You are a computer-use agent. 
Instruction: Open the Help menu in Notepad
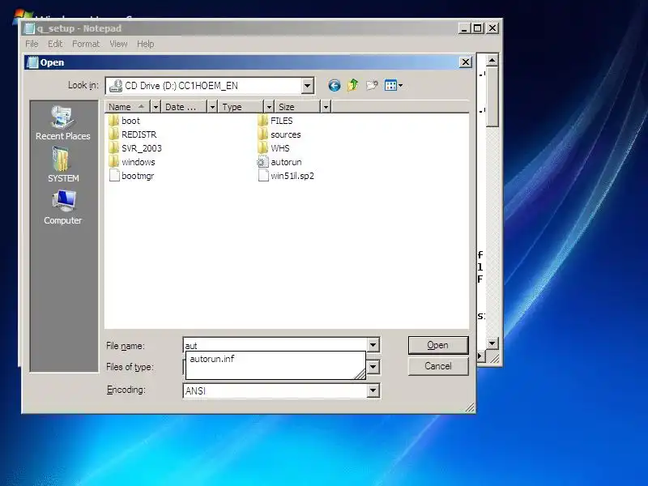coord(146,44)
